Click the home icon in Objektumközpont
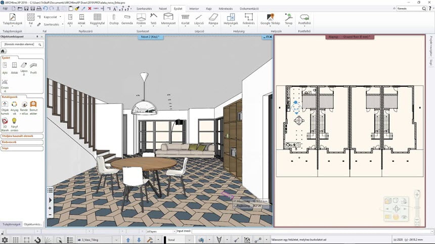 click(x=3, y=51)
